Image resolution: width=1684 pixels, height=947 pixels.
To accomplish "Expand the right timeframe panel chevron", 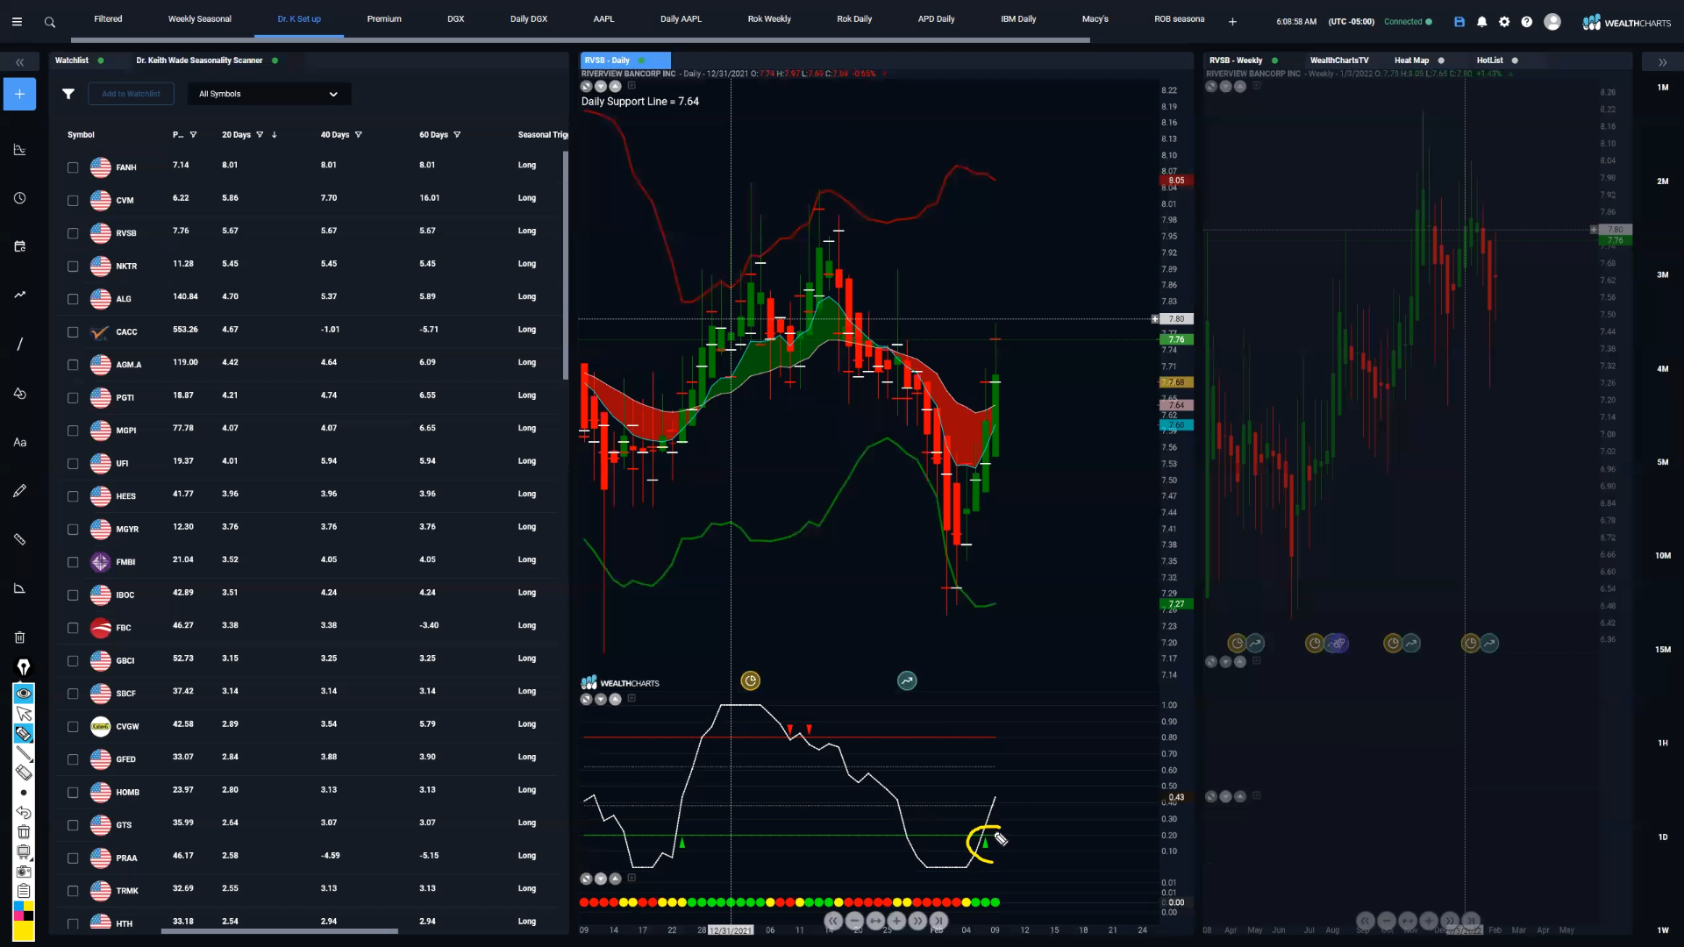I will (1662, 62).
